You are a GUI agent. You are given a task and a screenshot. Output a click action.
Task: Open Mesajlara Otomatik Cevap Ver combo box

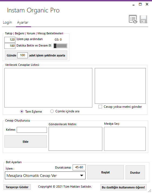coord(45,176)
